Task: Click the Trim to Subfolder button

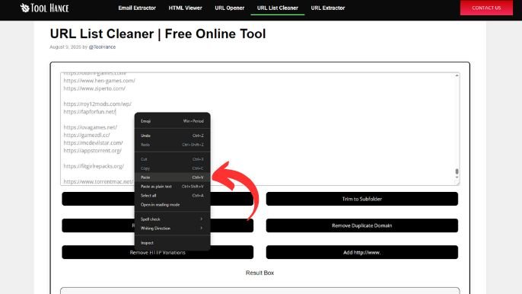Action: pos(362,199)
